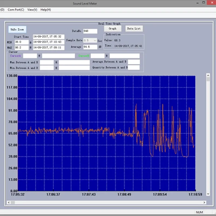Click the horizontal scrollbar right arrow

click(x=204, y=202)
